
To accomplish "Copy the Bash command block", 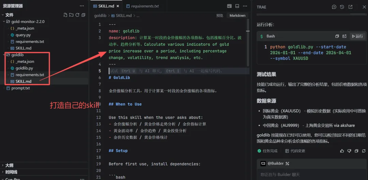I will (x=337, y=36).
